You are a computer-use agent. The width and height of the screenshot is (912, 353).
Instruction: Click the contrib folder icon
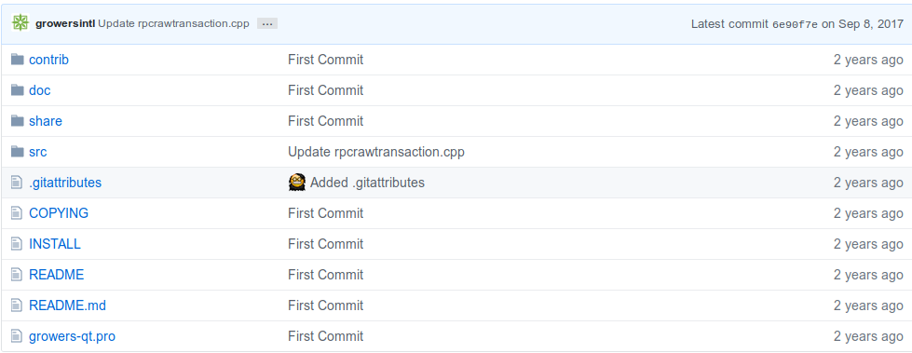18,60
